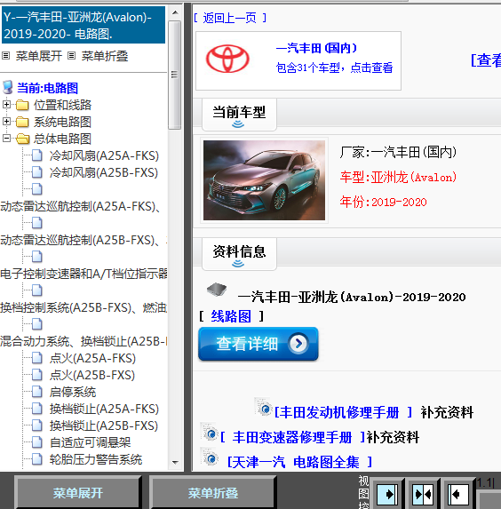Click the red 车型:亚洲龙(Avalon) text
The image size is (501, 509).
(398, 178)
